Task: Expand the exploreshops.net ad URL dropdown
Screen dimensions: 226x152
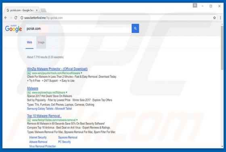Action: [67, 93]
